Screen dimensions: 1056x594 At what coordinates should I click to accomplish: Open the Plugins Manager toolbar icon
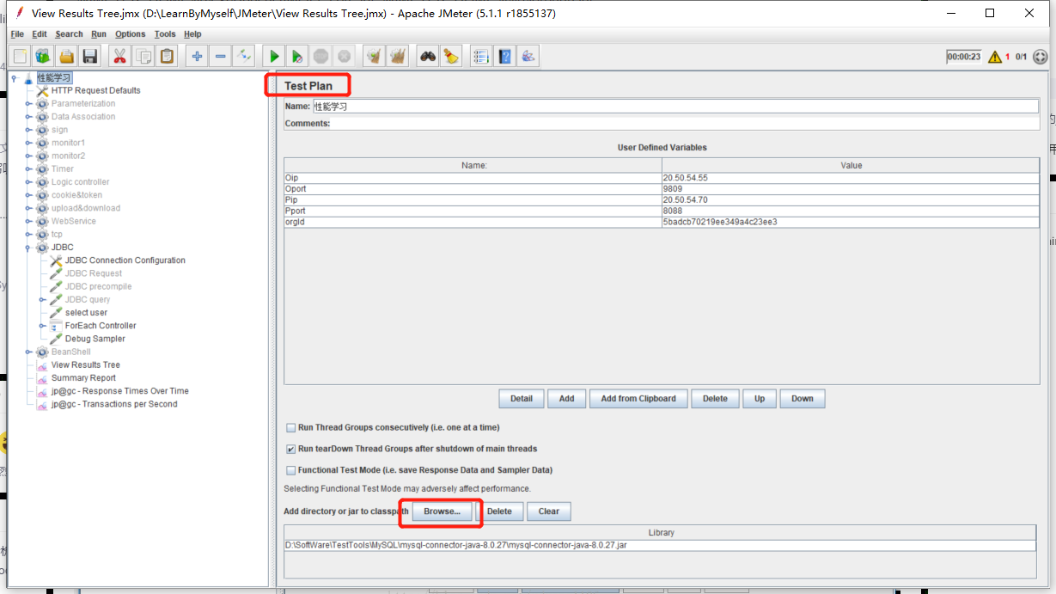click(528, 57)
